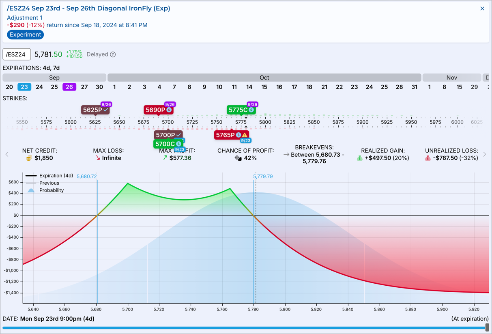Click the Net Credit coins icon
The width and height of the screenshot is (492, 334).
point(29,158)
